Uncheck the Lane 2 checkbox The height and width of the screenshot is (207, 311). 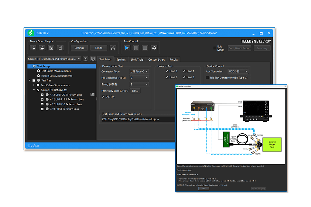[x=167, y=77]
